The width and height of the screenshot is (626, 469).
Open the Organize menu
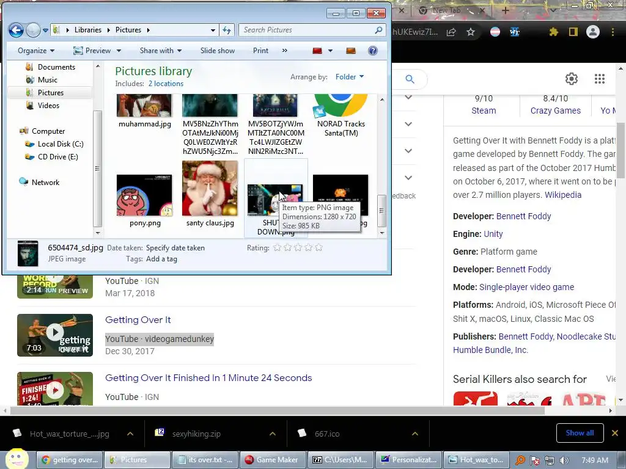[36, 51]
